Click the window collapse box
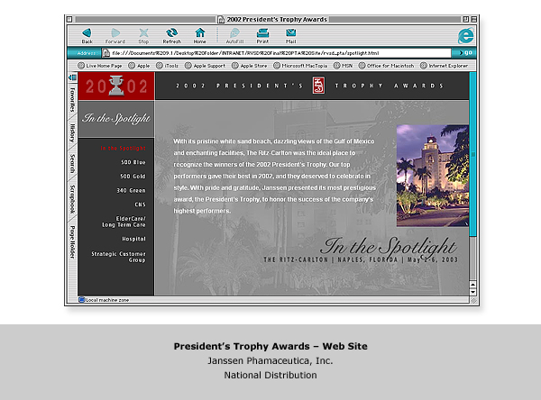 pos(473,19)
